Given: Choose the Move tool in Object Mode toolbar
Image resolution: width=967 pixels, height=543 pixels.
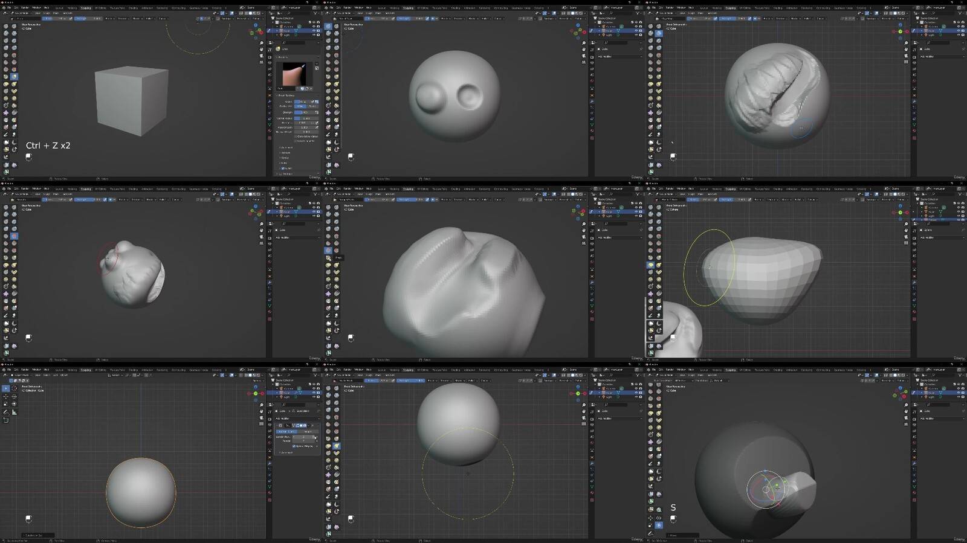Looking at the screenshot, I should pyautogui.click(x=5, y=396).
